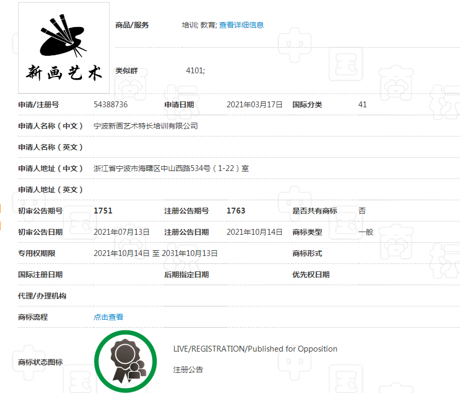
Task: Click the 专用权期限 label
Action: (37, 253)
